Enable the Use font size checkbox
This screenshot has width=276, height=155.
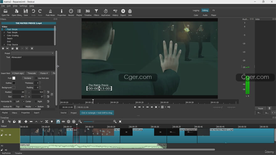coord(36,78)
